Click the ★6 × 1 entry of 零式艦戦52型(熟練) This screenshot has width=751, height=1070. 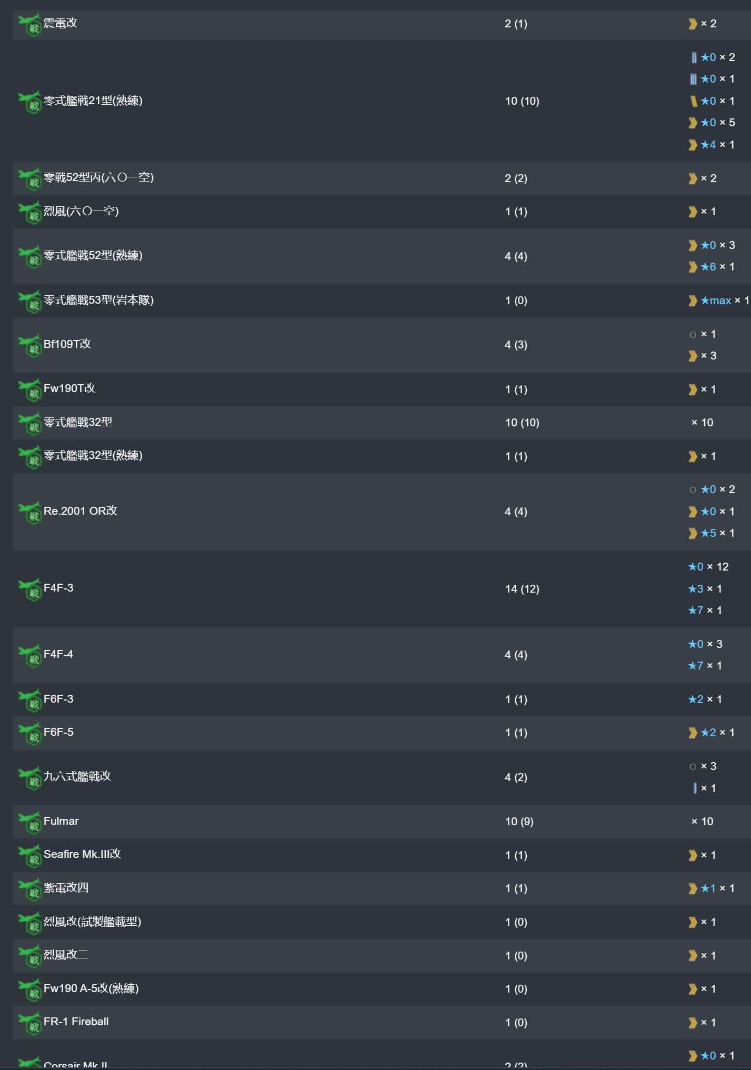pos(717,267)
